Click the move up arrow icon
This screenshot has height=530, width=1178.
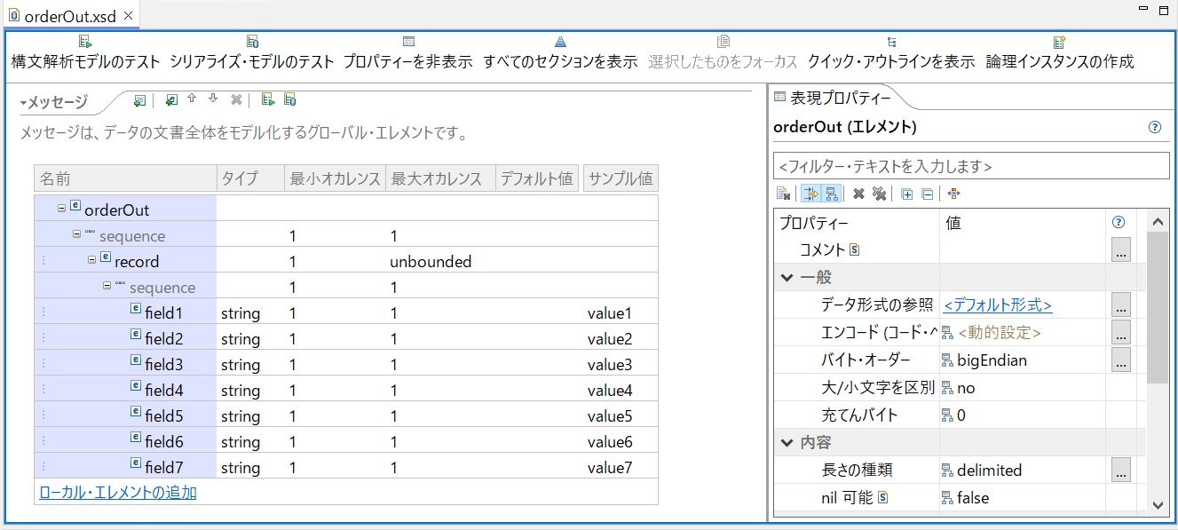click(x=191, y=99)
